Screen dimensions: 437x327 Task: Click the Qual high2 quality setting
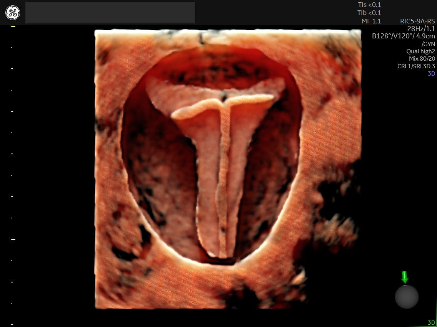click(x=420, y=51)
